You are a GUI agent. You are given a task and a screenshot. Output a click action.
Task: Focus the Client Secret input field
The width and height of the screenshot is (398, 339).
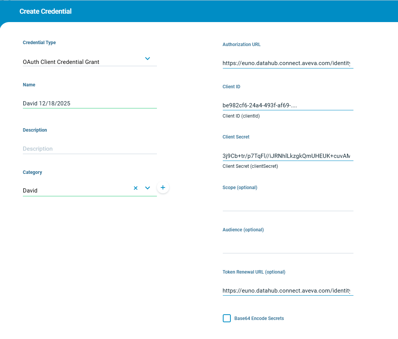tap(288, 156)
